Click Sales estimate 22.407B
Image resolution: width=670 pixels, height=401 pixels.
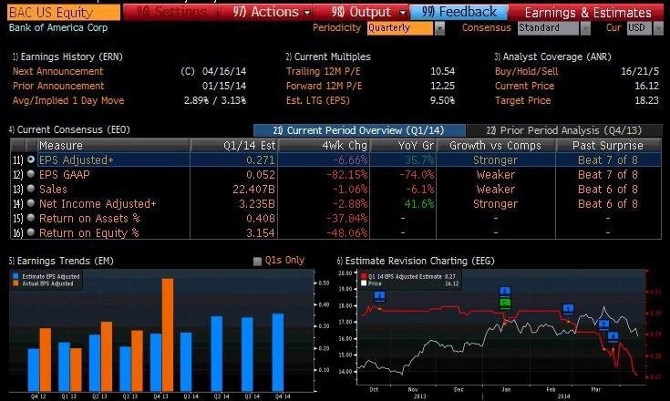tap(253, 189)
